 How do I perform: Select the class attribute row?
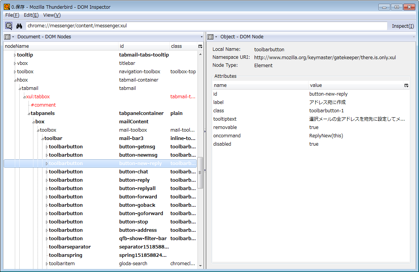click(311, 111)
